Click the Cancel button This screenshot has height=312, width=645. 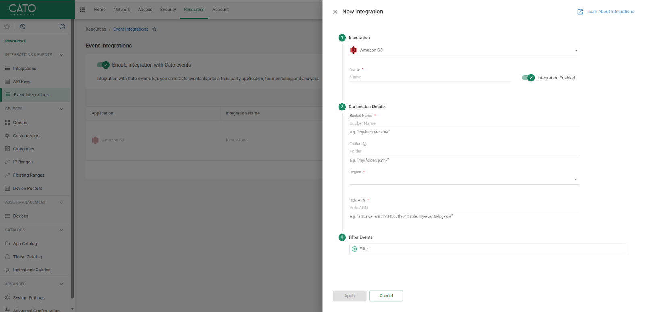pos(386,296)
